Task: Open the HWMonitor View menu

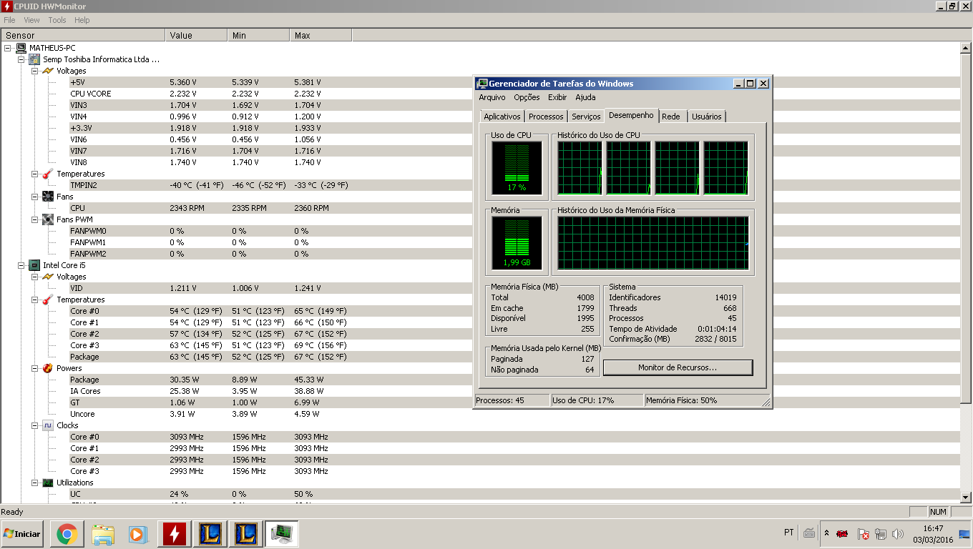Action: 31,20
